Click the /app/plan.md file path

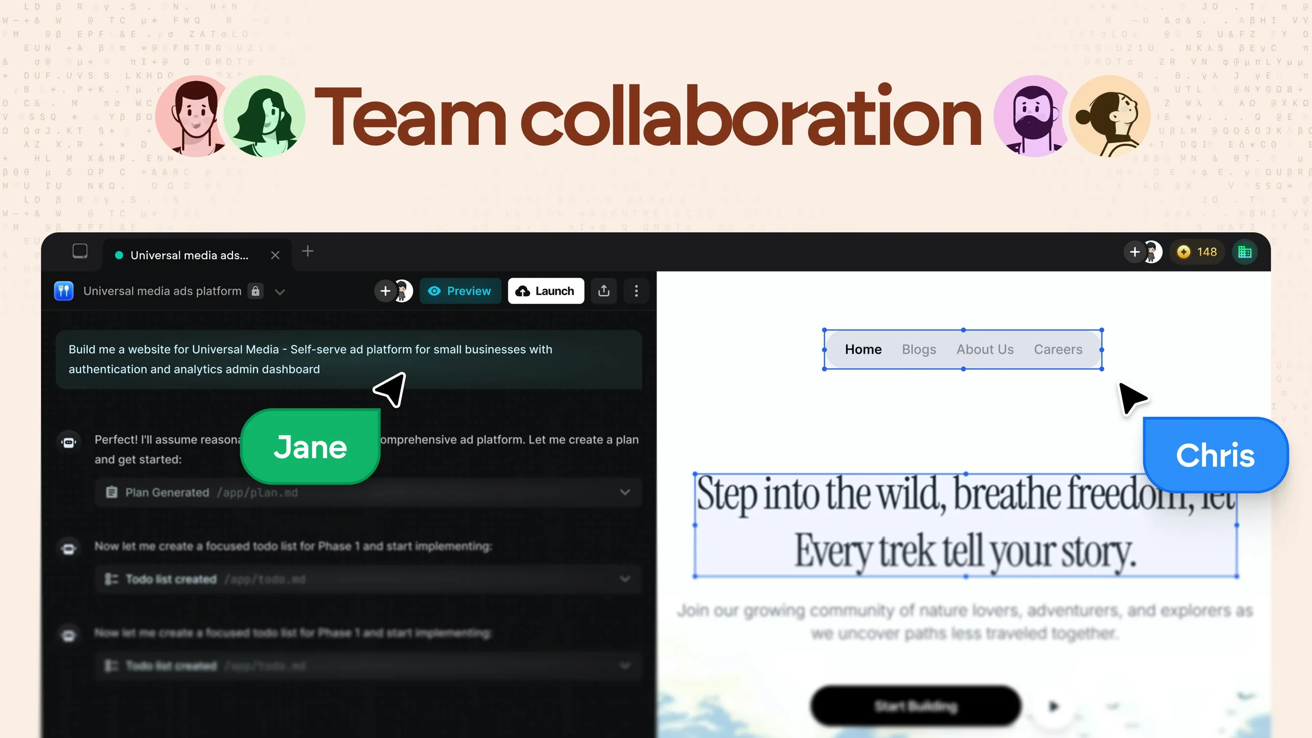click(x=257, y=493)
